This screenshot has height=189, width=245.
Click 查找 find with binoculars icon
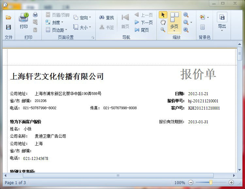[x=106, y=18]
